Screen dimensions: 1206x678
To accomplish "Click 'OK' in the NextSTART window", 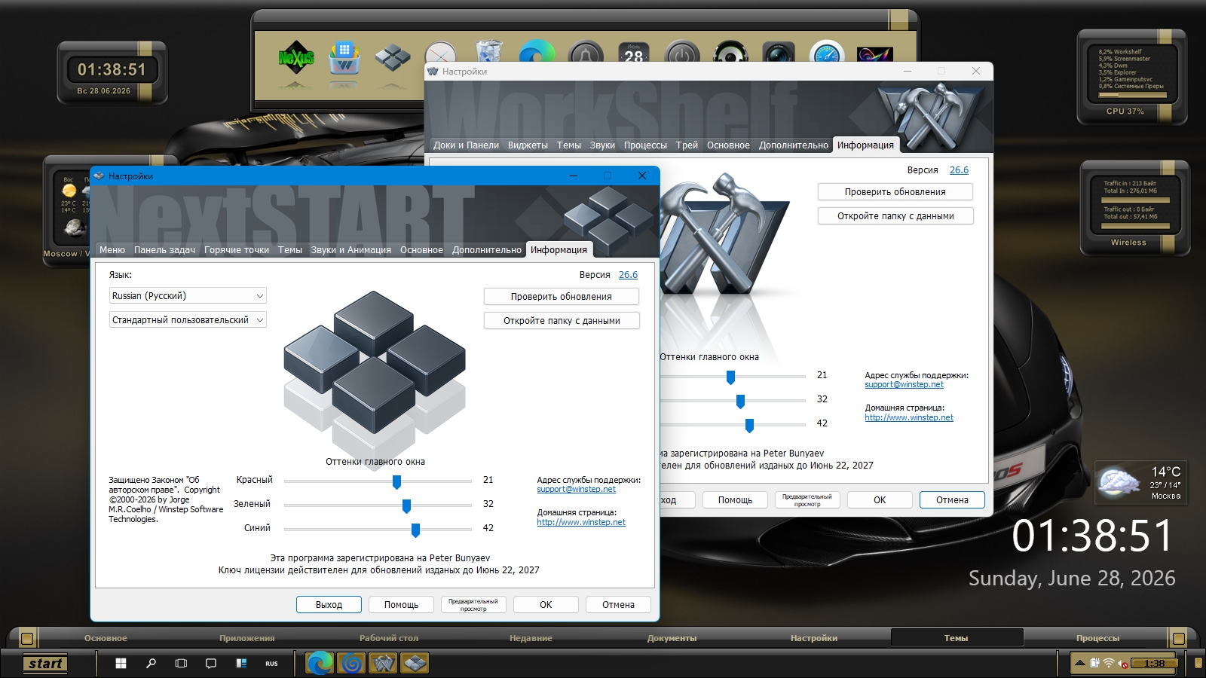I will 546,605.
